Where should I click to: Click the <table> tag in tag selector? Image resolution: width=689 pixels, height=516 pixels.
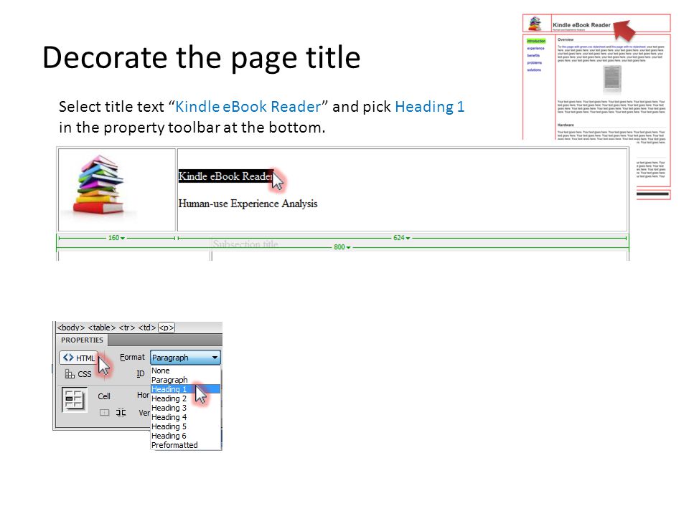click(101, 328)
